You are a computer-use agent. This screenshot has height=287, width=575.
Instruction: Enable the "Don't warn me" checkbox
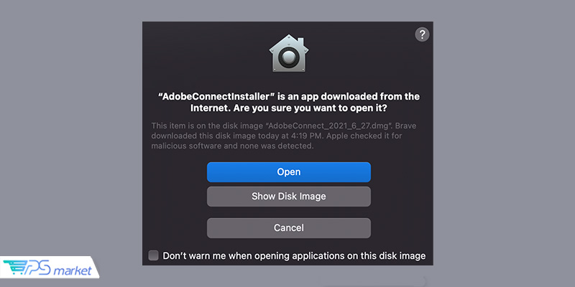(154, 255)
